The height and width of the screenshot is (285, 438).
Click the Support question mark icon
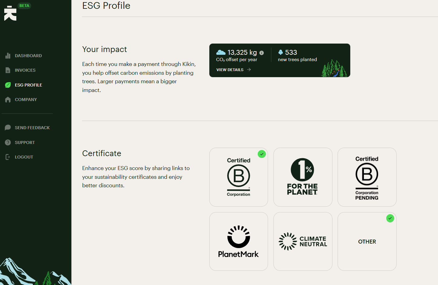8,142
